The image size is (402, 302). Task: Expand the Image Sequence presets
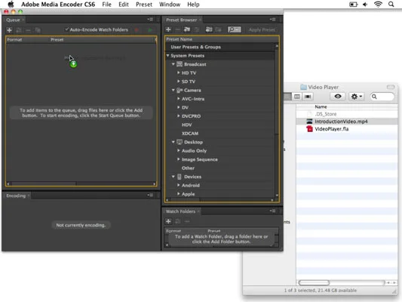(x=179, y=159)
